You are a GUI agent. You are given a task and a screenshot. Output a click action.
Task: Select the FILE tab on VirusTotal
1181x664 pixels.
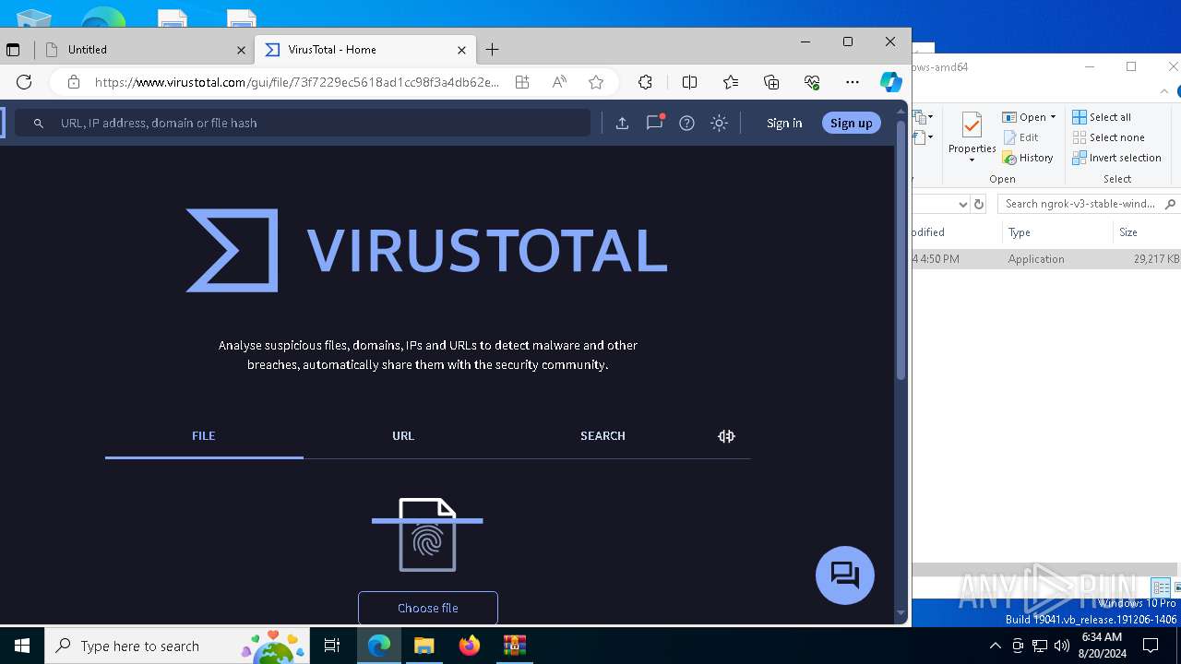(x=204, y=436)
